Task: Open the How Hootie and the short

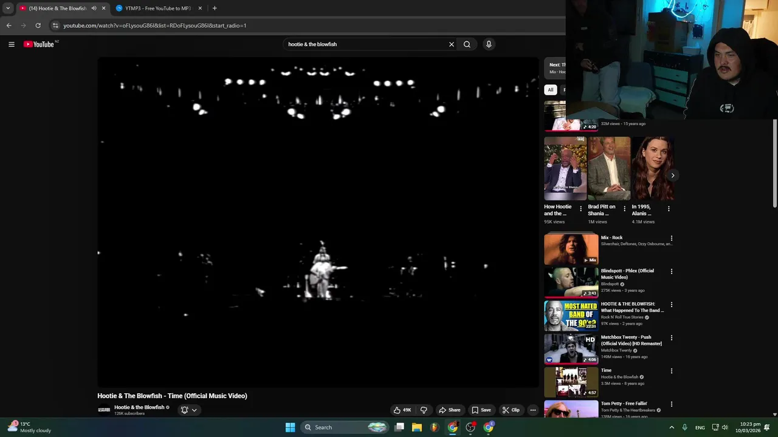Action: point(565,168)
